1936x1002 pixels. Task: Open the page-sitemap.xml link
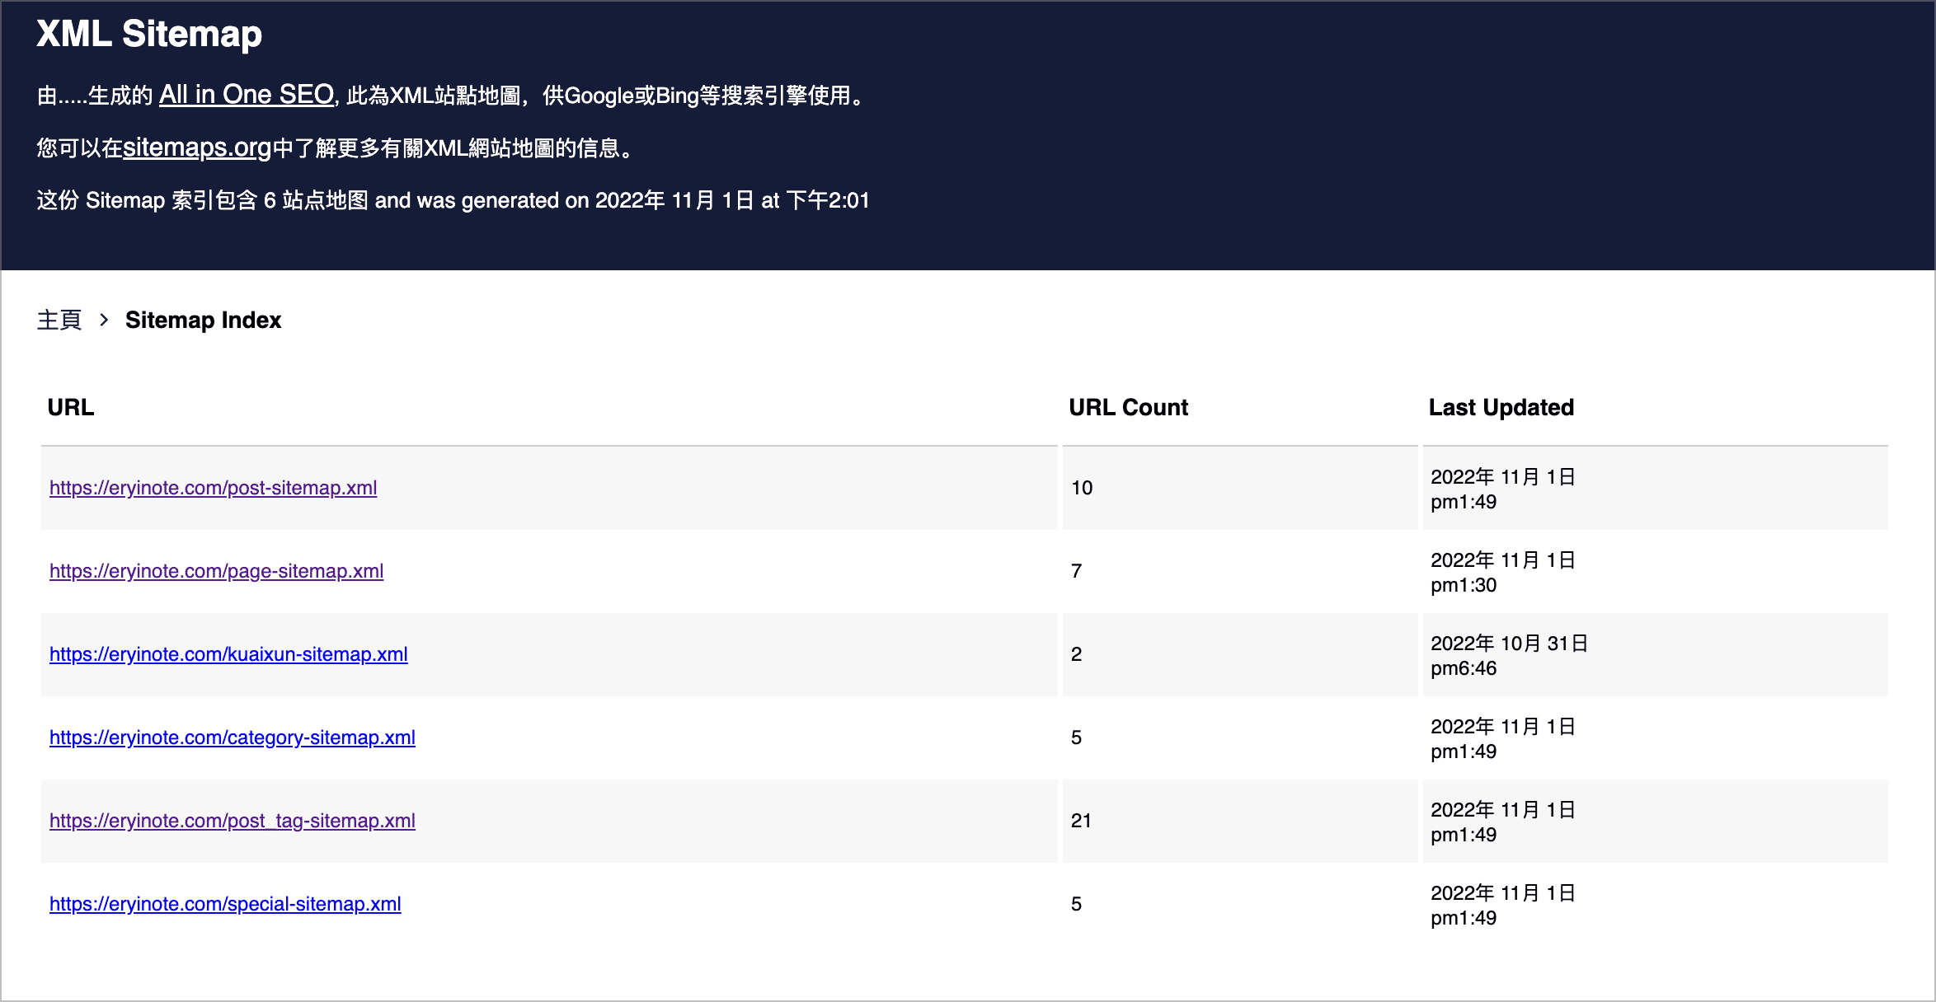pos(217,571)
